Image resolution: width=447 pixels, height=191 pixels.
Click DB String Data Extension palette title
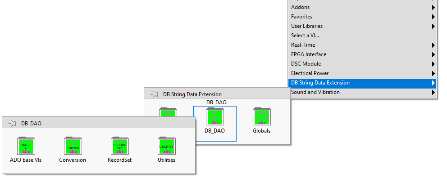click(x=192, y=94)
